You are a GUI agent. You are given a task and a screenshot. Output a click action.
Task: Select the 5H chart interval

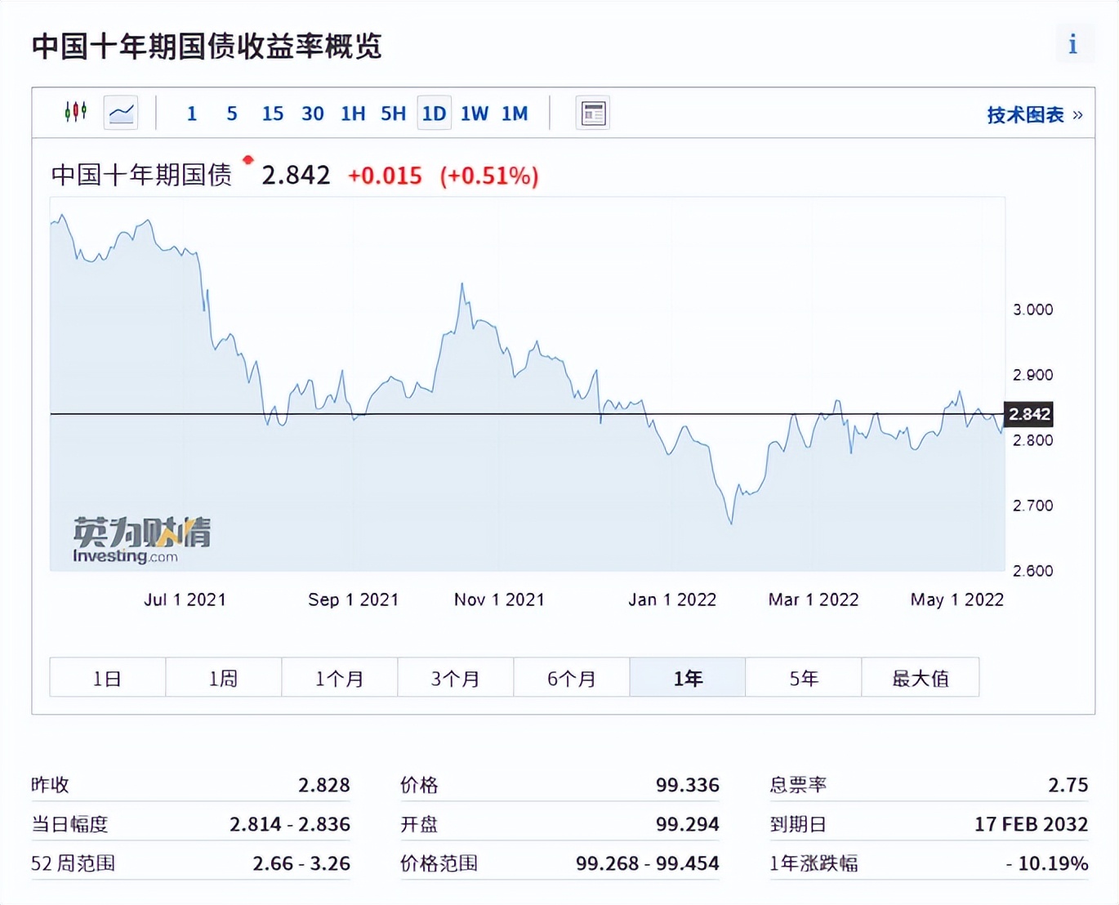[x=393, y=113]
